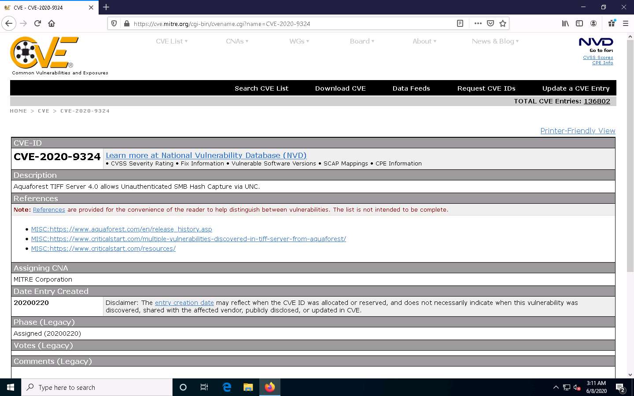Follow the References note link
The height and width of the screenshot is (396, 634).
pyautogui.click(x=49, y=210)
